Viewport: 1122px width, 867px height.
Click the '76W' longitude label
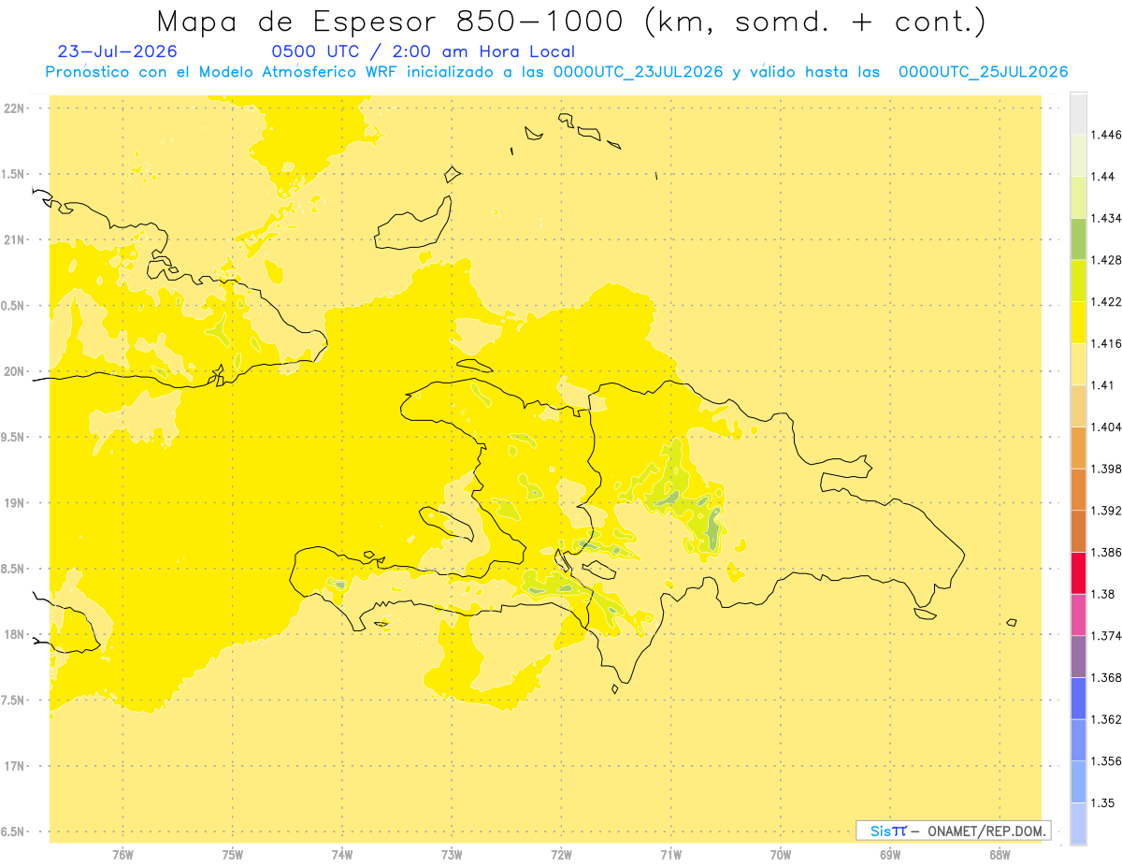click(x=122, y=854)
